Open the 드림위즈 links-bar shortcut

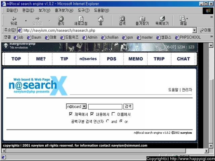[x=70, y=37]
